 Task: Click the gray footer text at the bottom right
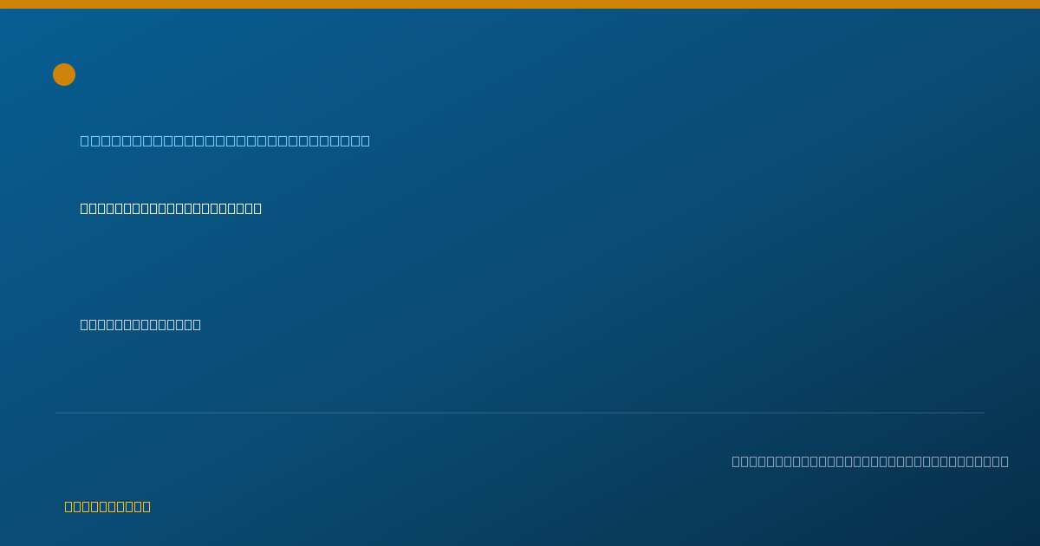pos(870,461)
